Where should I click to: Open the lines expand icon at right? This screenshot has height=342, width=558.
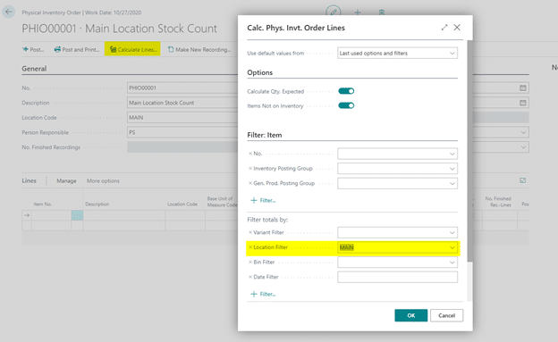click(x=522, y=180)
